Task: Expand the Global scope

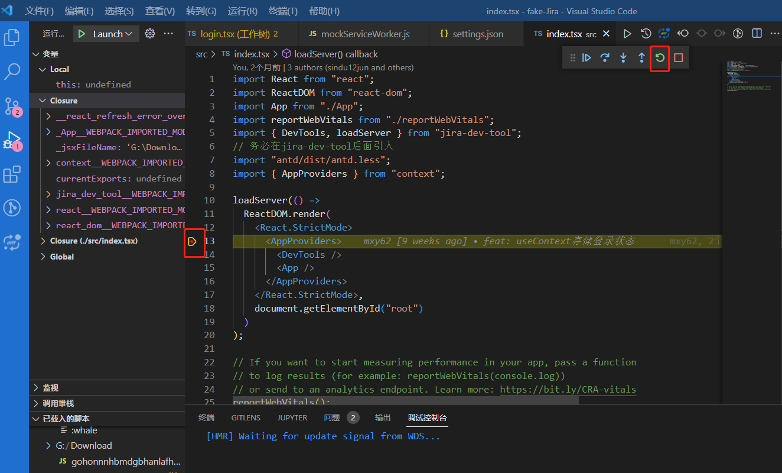Action: (107, 257)
